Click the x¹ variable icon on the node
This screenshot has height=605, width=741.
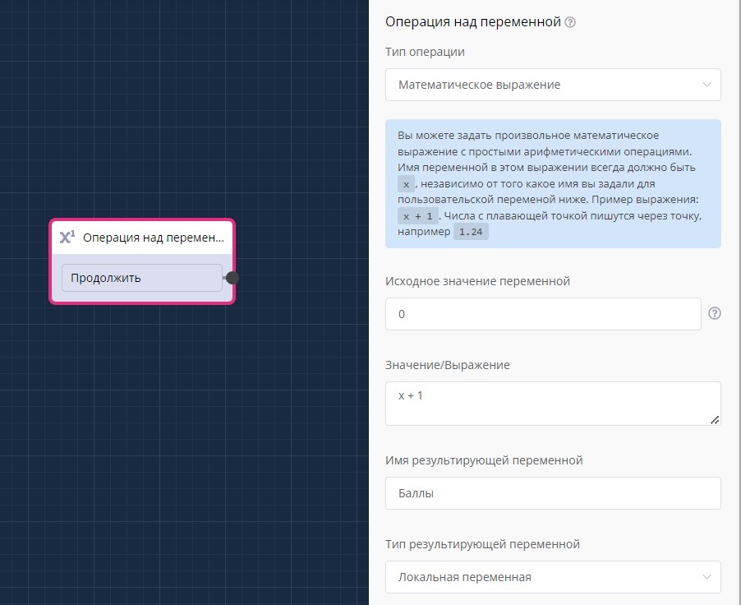(x=67, y=238)
